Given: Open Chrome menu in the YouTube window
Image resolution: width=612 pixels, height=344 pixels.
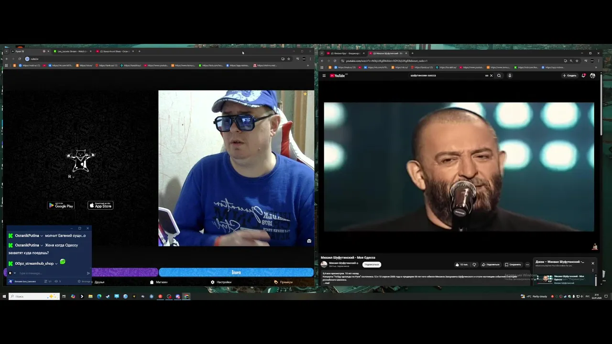Looking at the screenshot, I should (598, 61).
